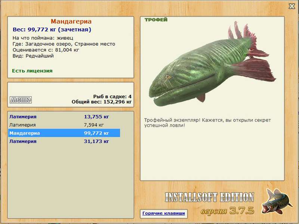Click Оценивается с: 81,004 кг line

(x=46, y=50)
